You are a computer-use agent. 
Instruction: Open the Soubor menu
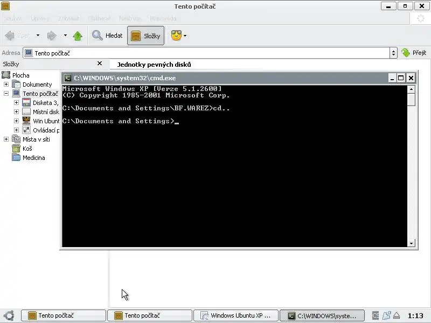click(x=12, y=18)
